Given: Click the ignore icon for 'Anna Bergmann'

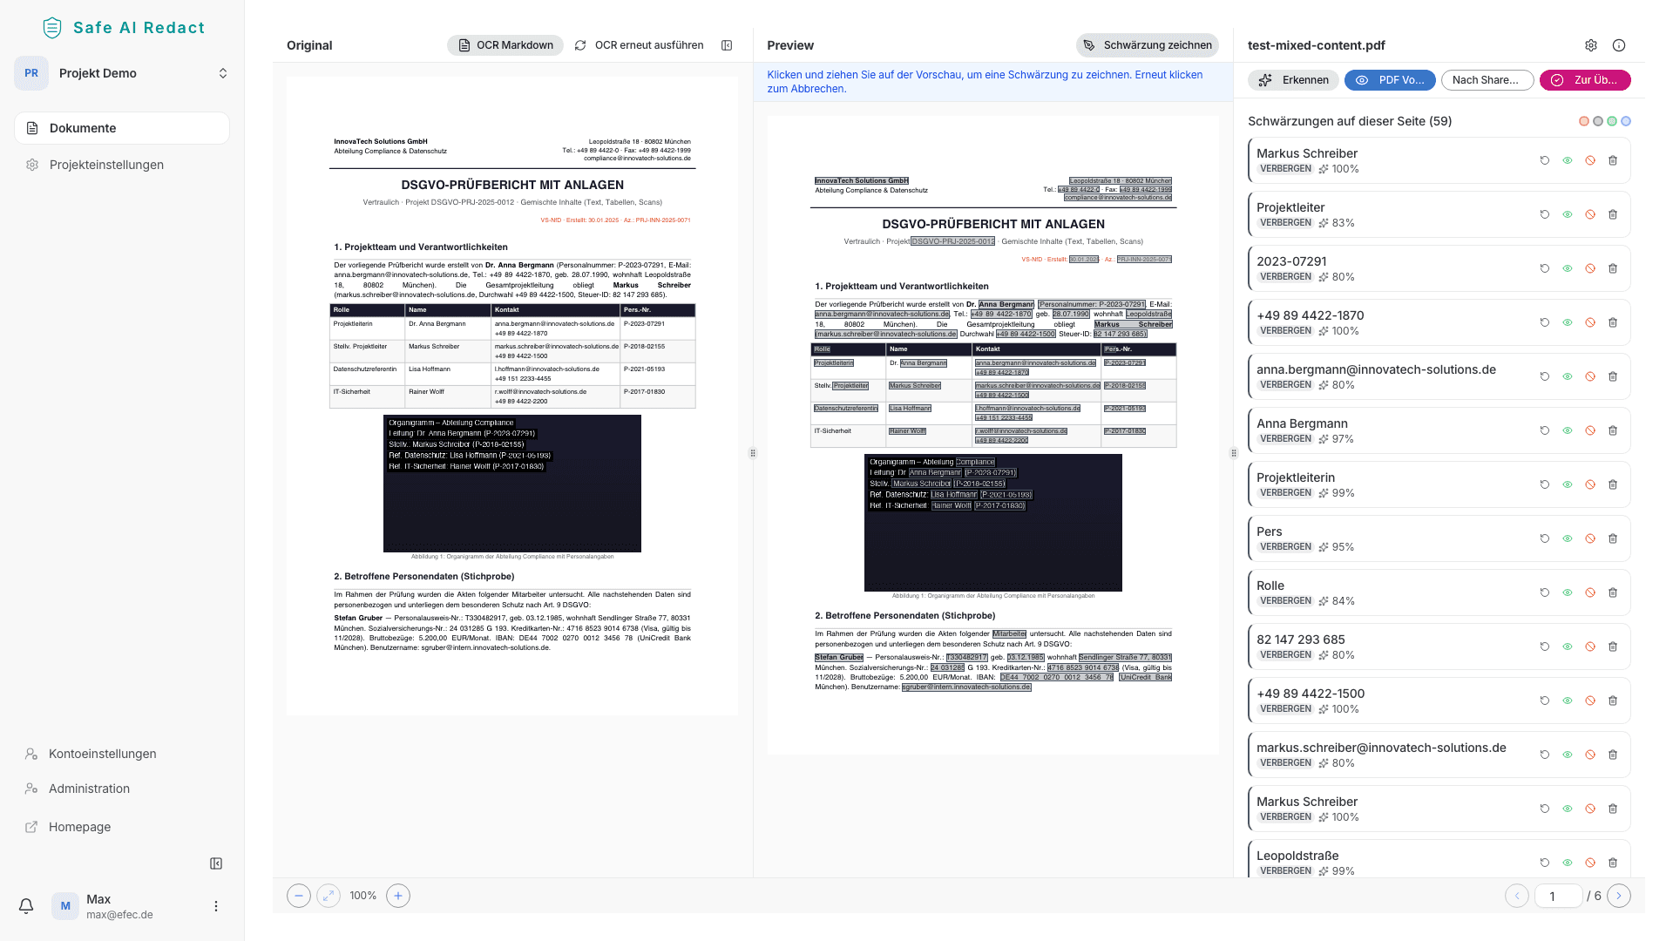Looking at the screenshot, I should point(1590,430).
